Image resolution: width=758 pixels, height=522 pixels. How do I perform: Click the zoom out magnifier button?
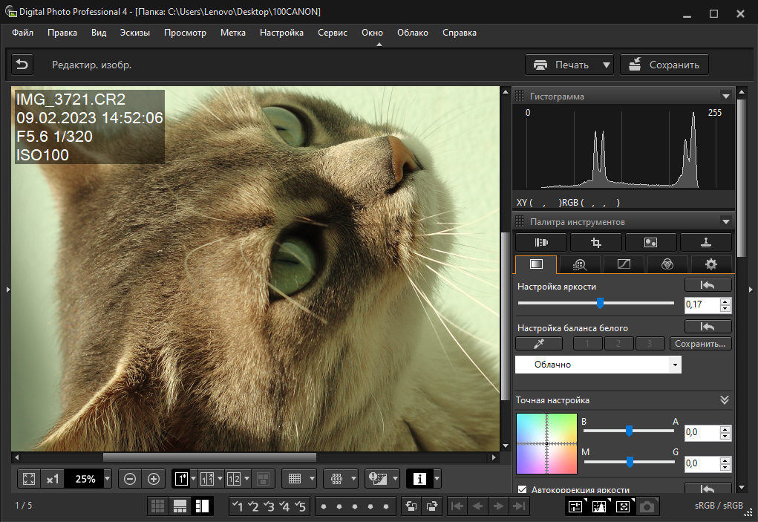coord(130,479)
